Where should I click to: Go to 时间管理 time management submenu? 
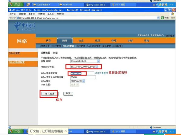point(96,46)
